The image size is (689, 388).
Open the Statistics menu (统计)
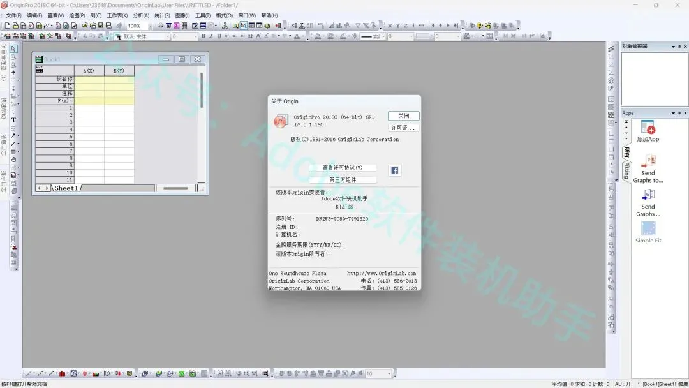[162, 15]
